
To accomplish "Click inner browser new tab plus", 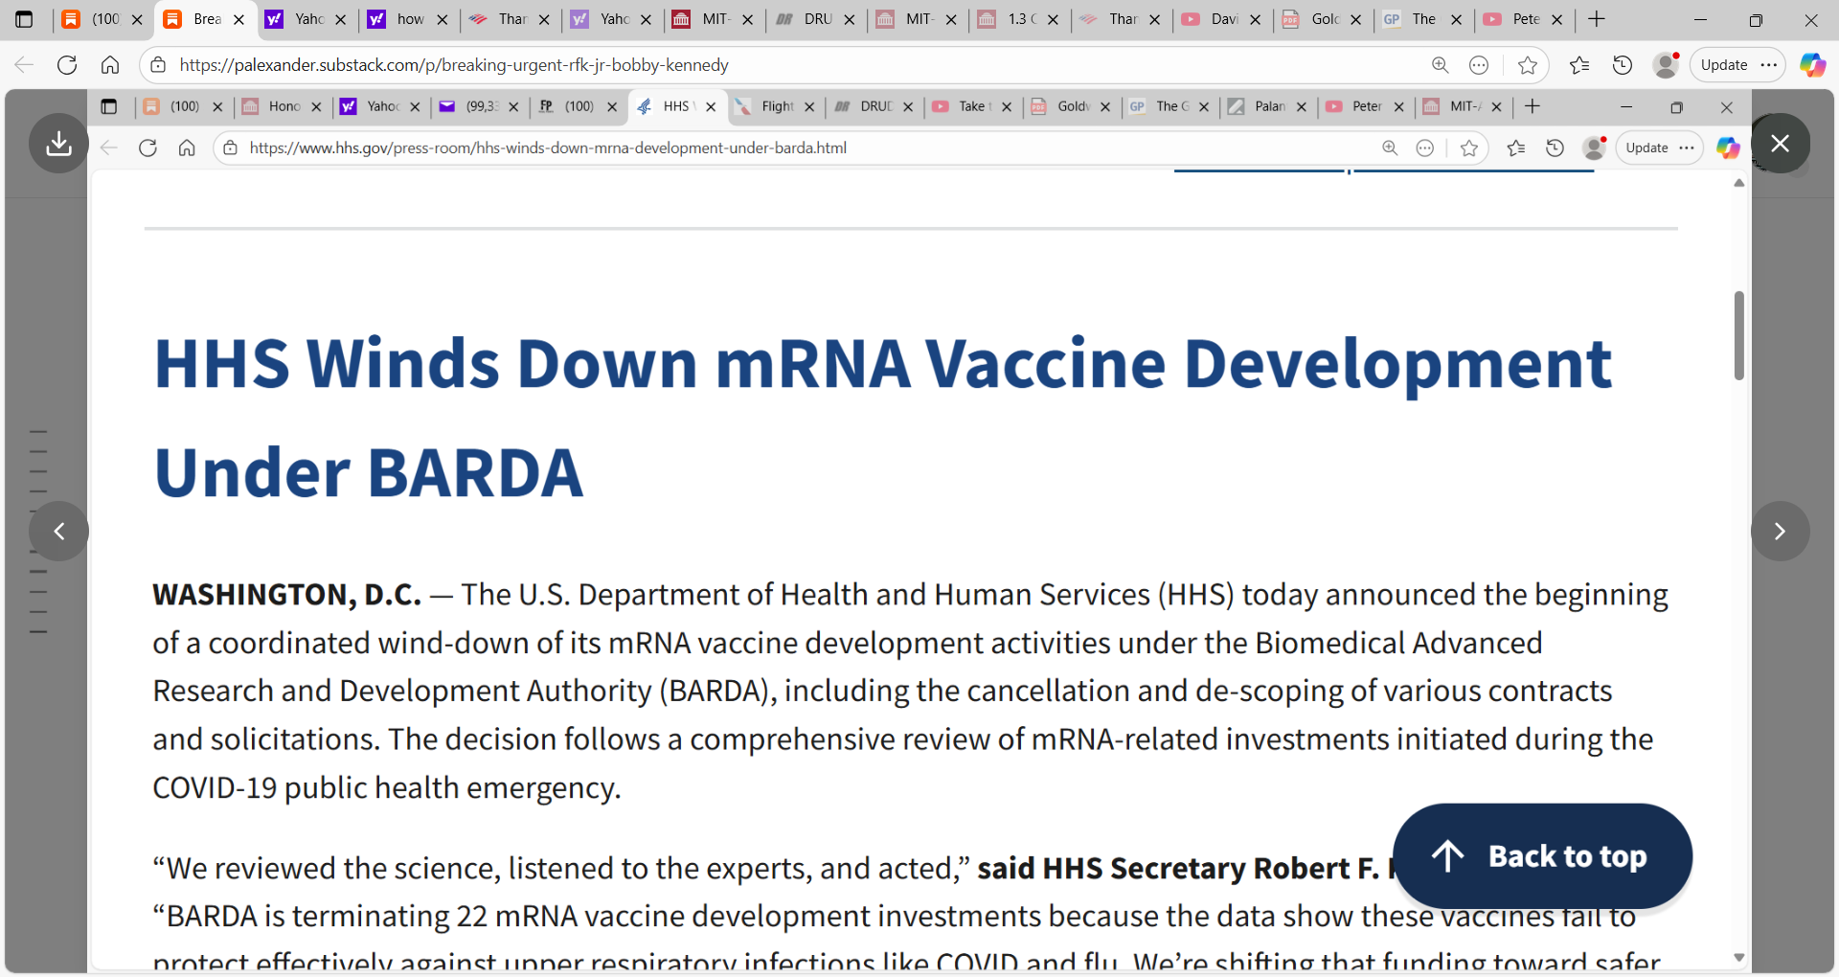I will pos(1532,106).
